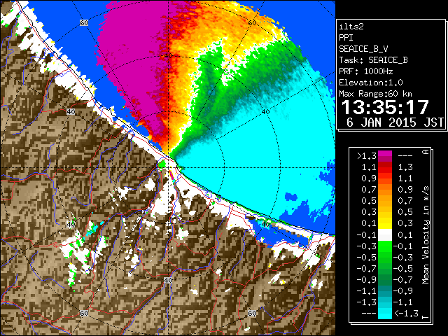Click the '40' ring label in the cyan echo
448x336 pixels.
click(266, 112)
